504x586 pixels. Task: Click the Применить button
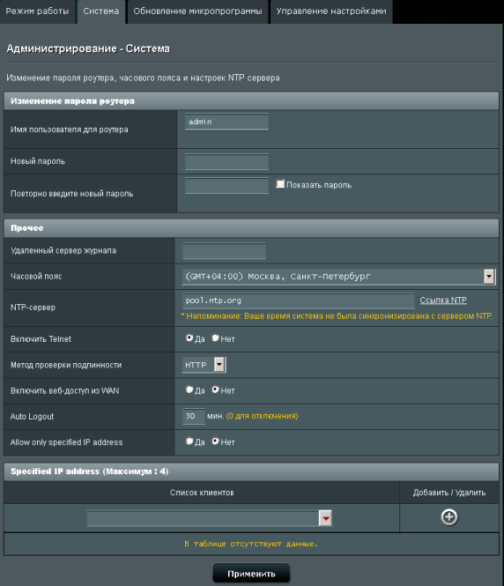[x=251, y=574]
